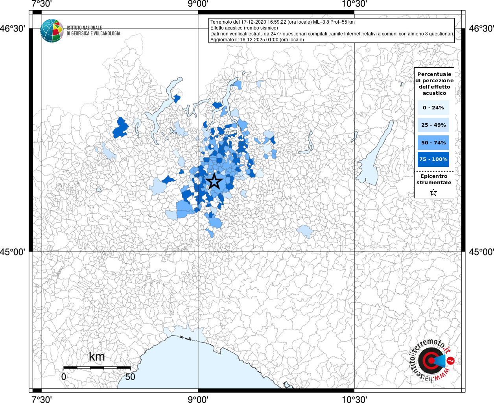Click the left 45°00' latitude label
This screenshot has height=403, width=494.
(13, 251)
